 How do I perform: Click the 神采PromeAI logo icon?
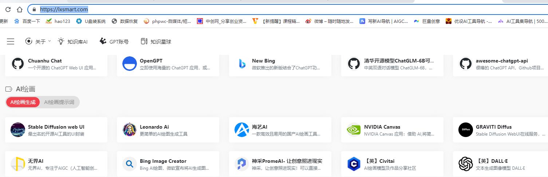(x=242, y=164)
